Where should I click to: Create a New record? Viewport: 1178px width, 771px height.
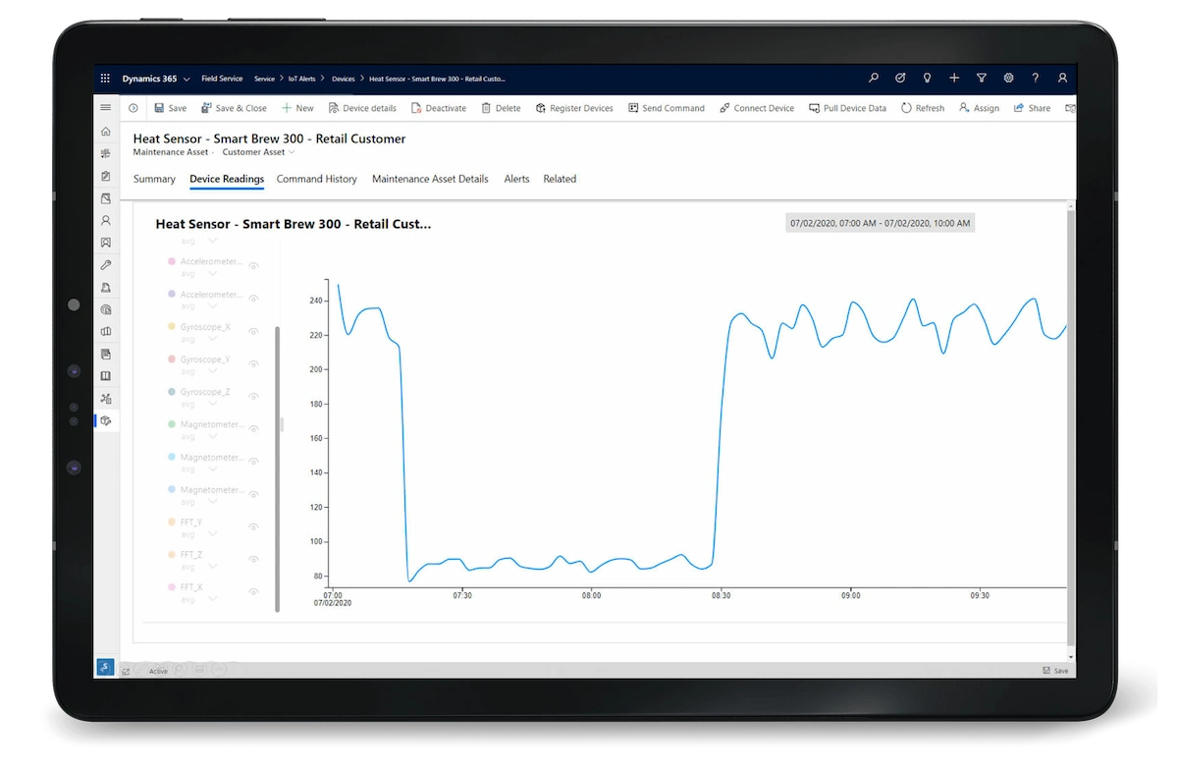297,108
